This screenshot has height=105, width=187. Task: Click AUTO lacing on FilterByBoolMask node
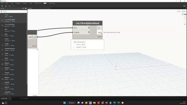100,37
